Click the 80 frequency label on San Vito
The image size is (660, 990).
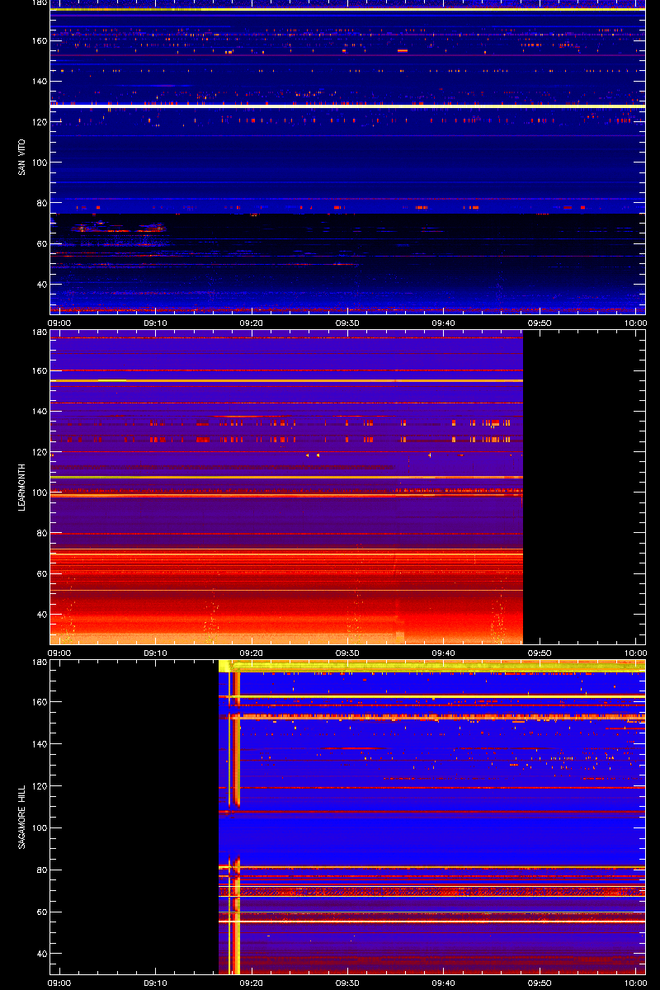pos(40,203)
